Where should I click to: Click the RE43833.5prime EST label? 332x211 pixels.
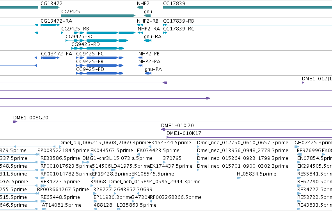[314, 205]
